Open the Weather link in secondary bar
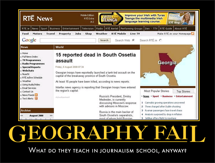The height and width of the screenshot is (163, 215). pyautogui.click(x=101, y=34)
